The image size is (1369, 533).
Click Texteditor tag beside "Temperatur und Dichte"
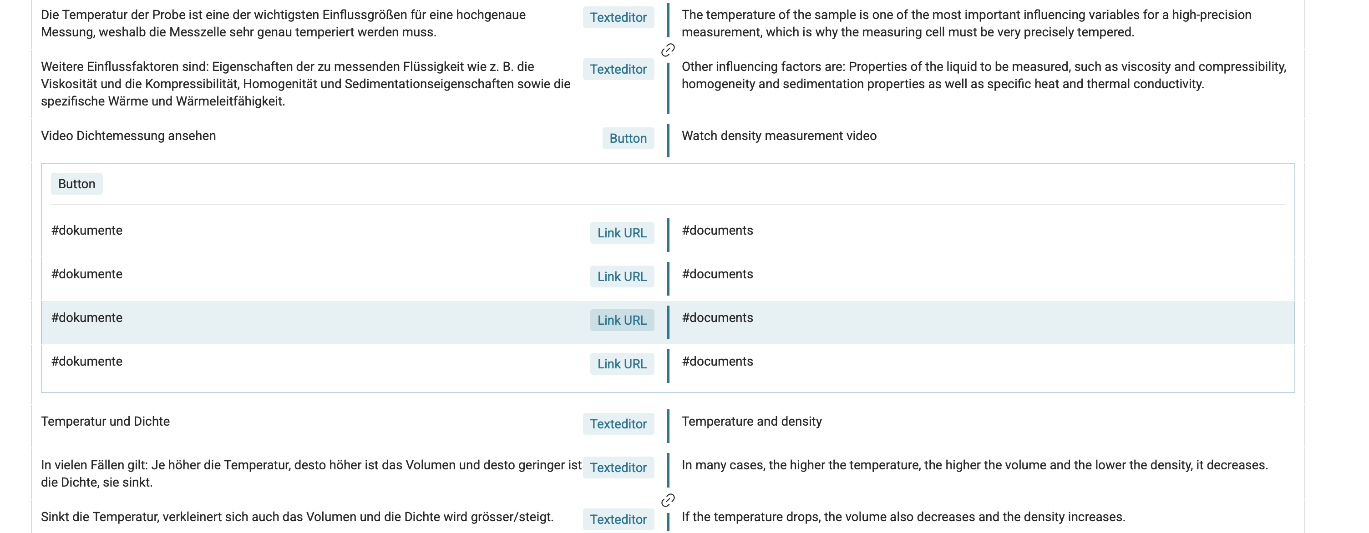coord(618,424)
